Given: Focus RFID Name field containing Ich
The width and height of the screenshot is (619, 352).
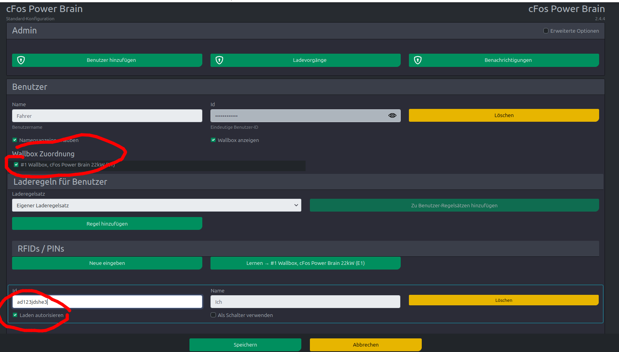Looking at the screenshot, I should click(x=306, y=302).
